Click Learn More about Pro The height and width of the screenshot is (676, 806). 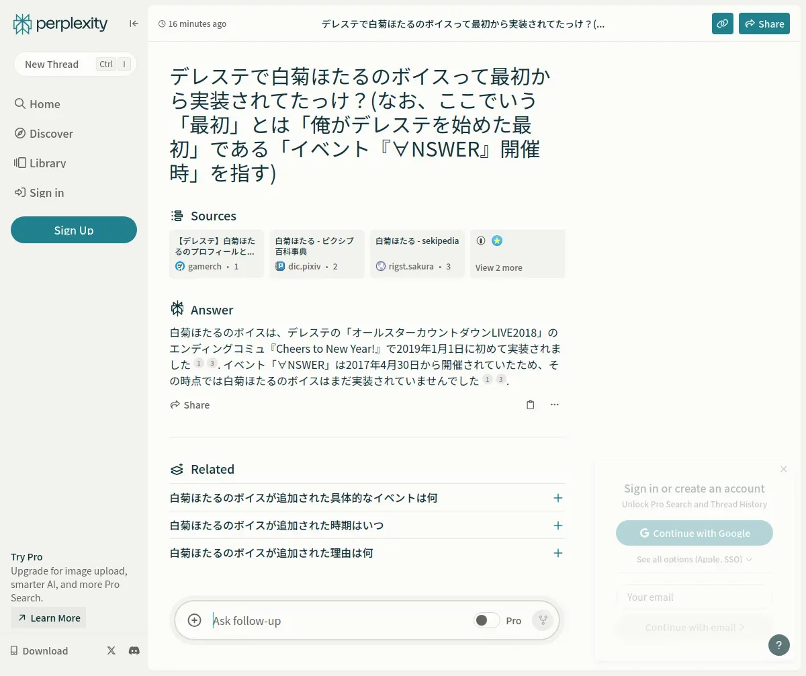pyautogui.click(x=48, y=618)
